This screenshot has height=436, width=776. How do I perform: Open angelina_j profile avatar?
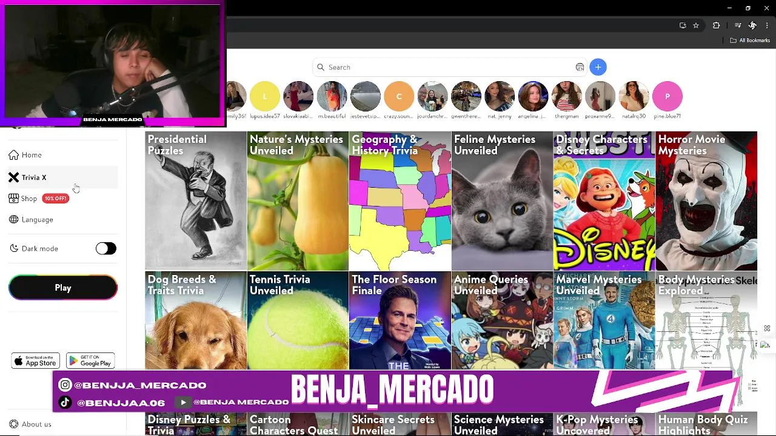tap(533, 96)
